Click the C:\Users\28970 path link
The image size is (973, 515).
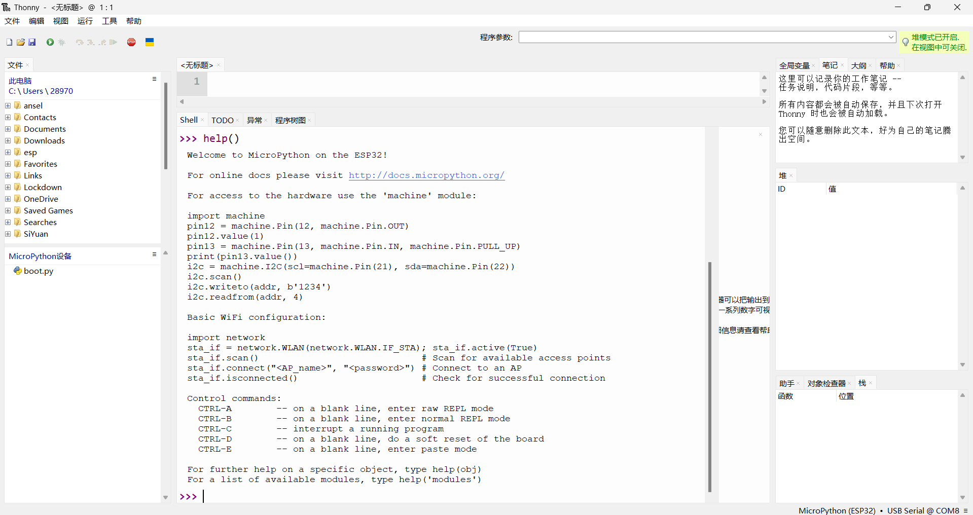point(41,91)
